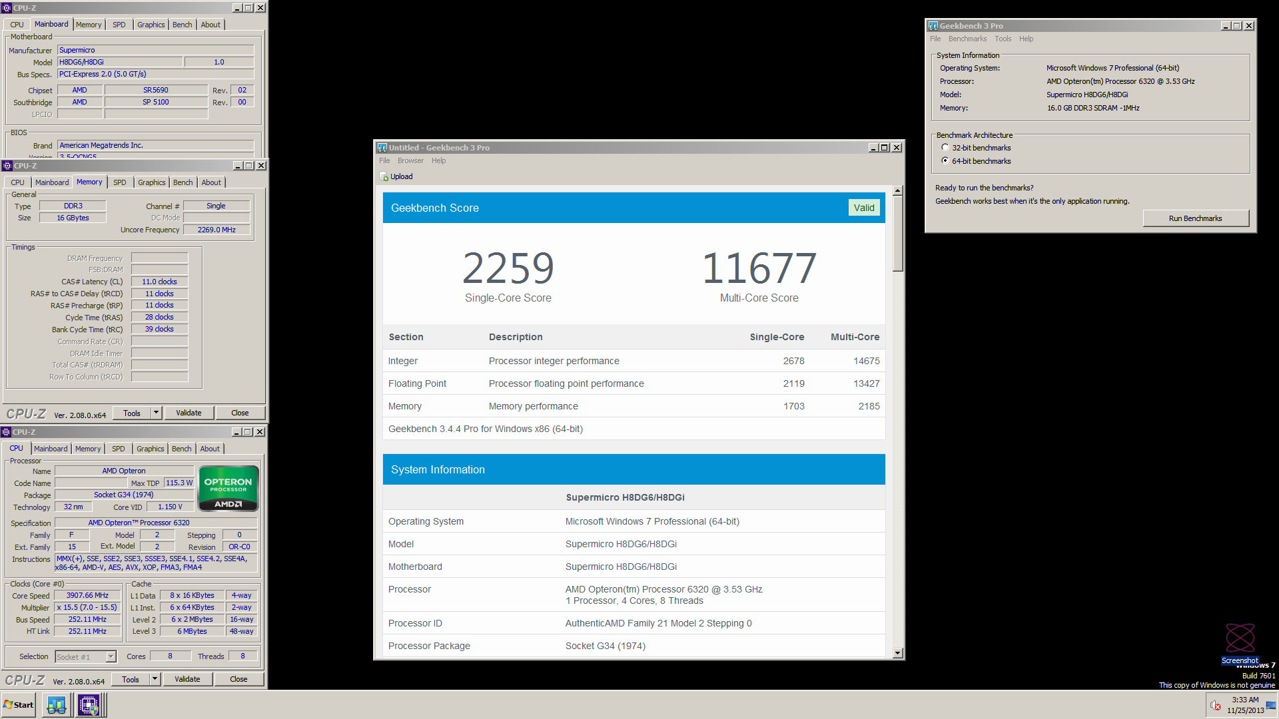The width and height of the screenshot is (1279, 719).
Task: Click the CPU-Z title icon of Mainboard window
Action: [x=7, y=8]
